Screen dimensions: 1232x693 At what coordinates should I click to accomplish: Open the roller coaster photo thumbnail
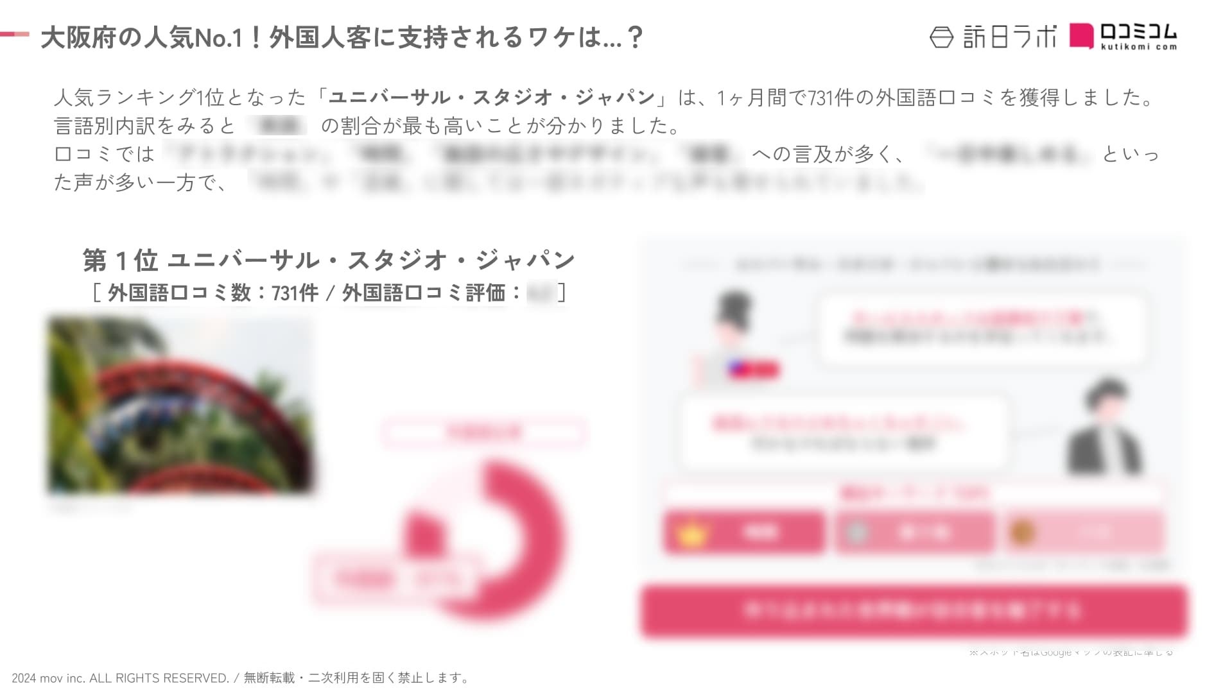180,406
